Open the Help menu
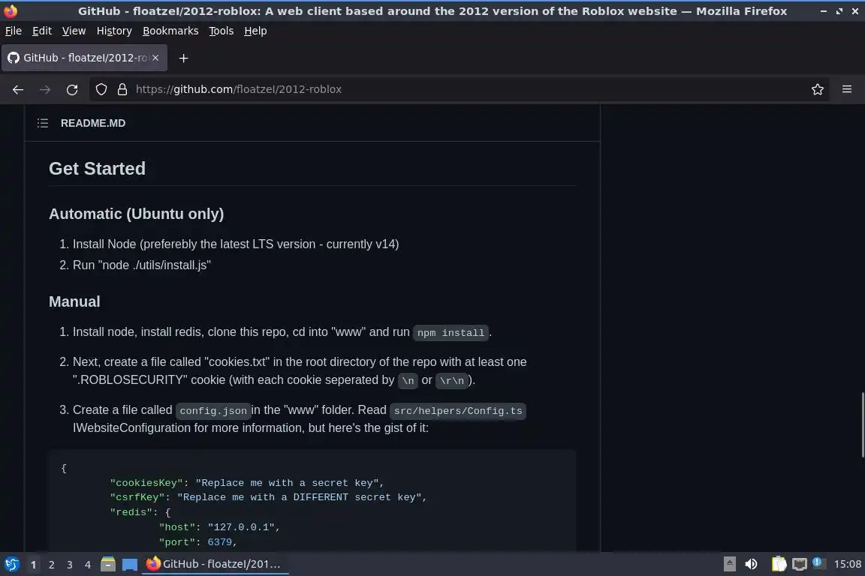 255,31
